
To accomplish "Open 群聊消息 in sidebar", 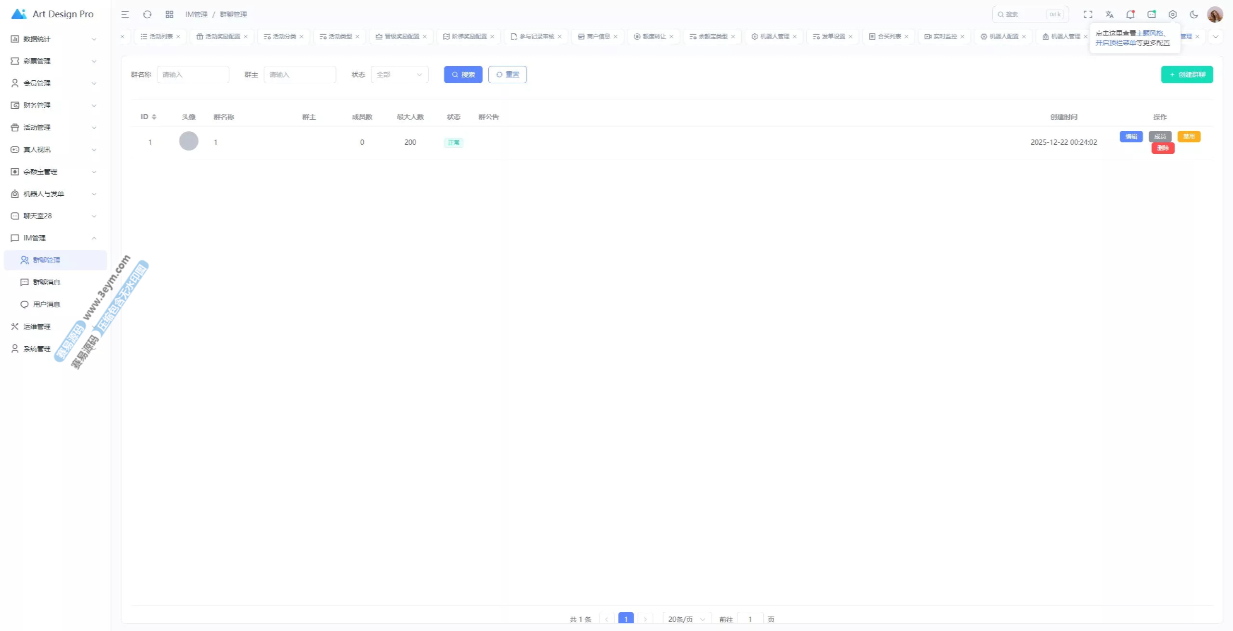I will pyautogui.click(x=46, y=282).
